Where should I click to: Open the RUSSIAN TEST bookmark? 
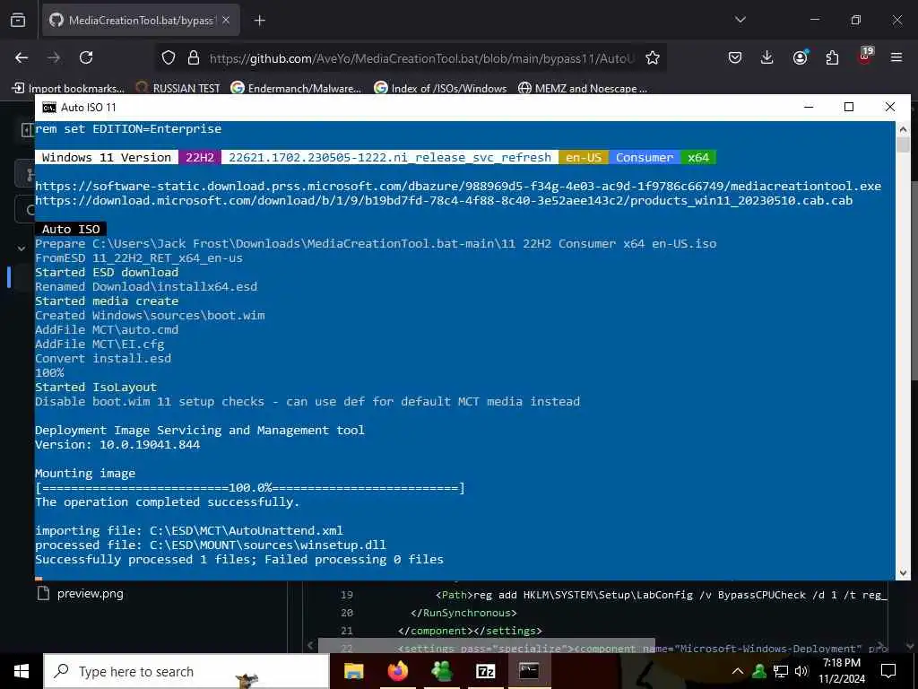coord(178,89)
